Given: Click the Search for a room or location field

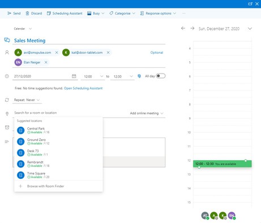Looking at the screenshot, I should pos(70,113).
